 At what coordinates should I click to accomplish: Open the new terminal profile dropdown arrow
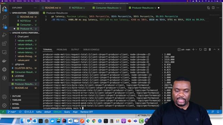pyautogui.click(x=196, y=49)
